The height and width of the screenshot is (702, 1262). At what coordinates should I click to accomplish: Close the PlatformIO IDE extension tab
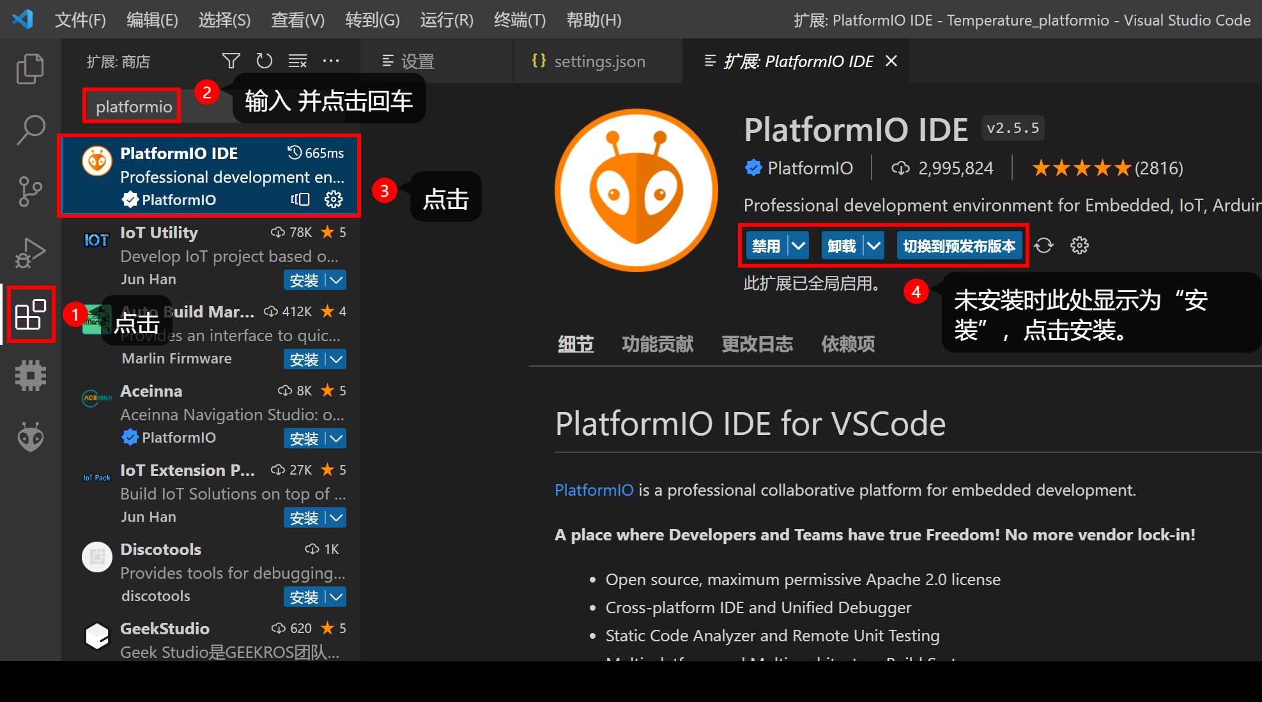point(891,61)
